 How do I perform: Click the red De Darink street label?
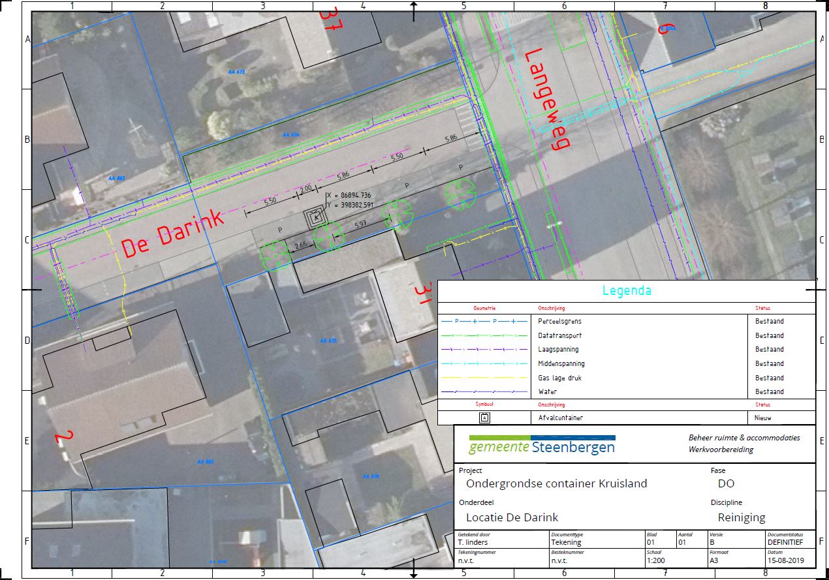coord(173,234)
